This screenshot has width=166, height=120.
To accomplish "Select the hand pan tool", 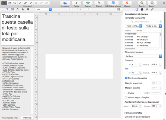I will [x=9, y=3].
